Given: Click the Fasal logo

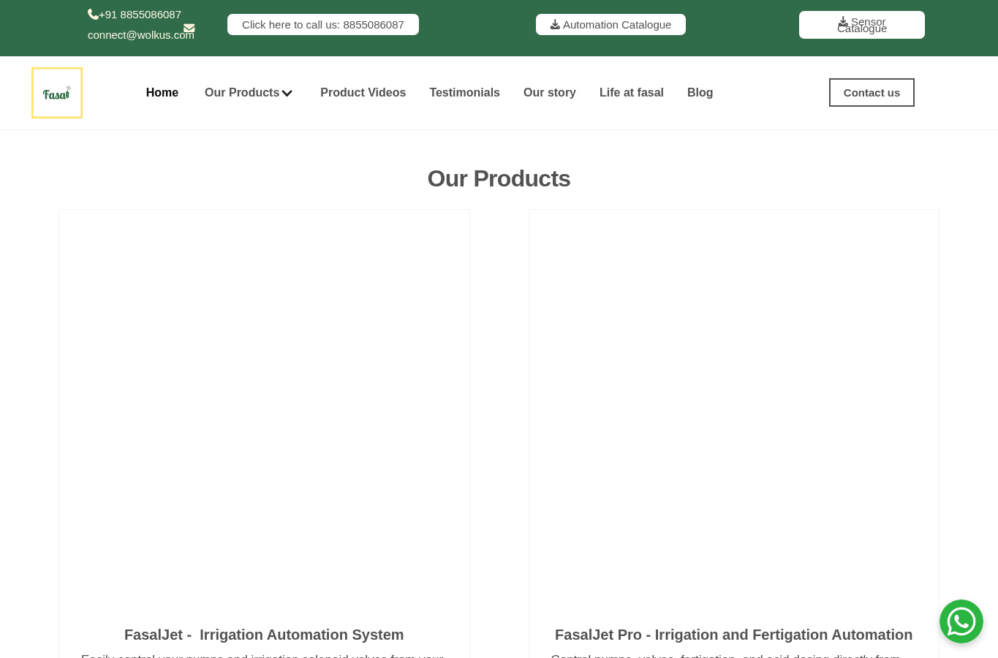Looking at the screenshot, I should click(57, 93).
